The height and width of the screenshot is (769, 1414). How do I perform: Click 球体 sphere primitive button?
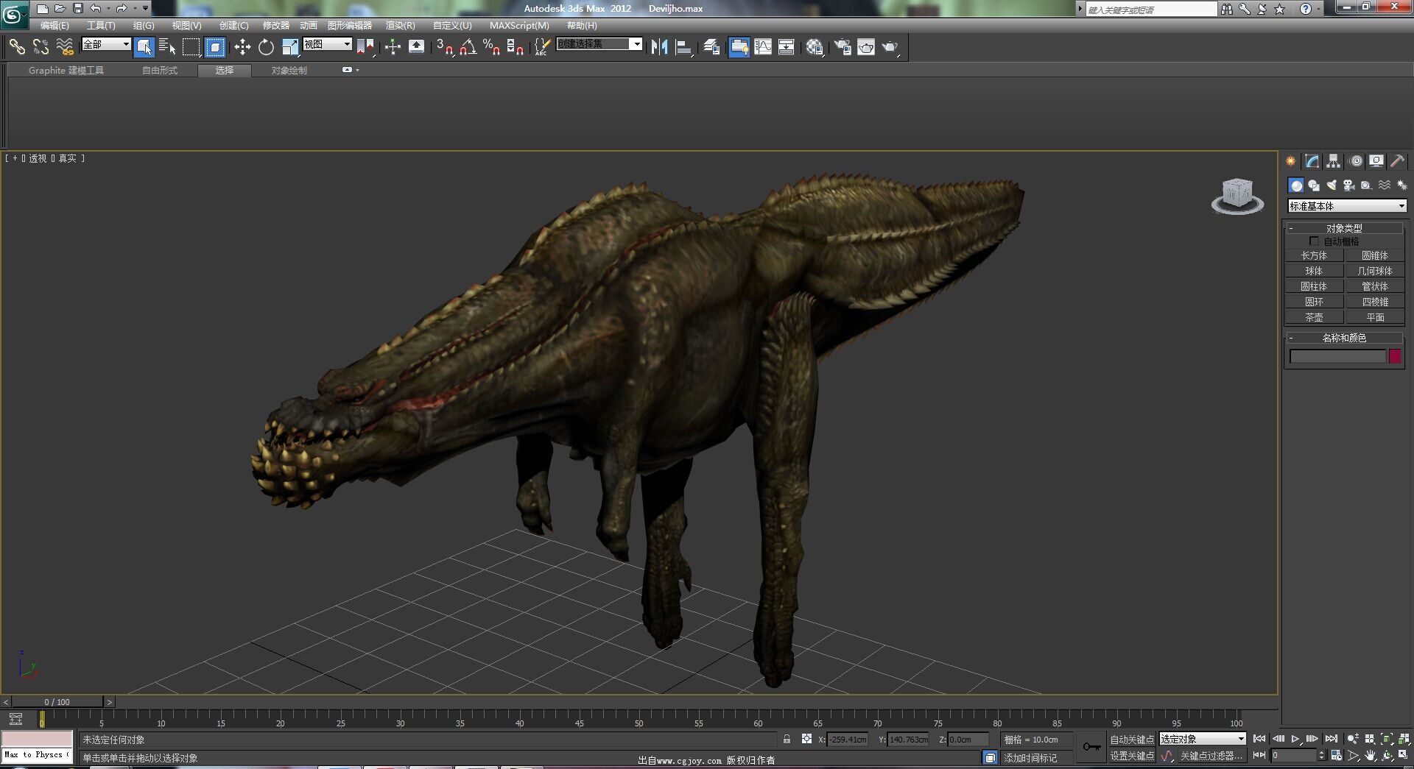coord(1315,272)
